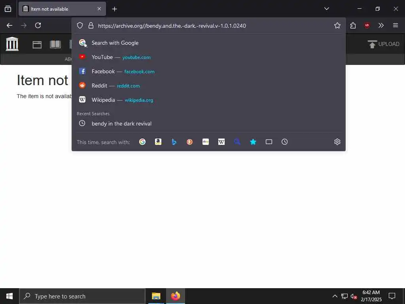
Task: Open tracking protection shield icon
Action: 80,25
